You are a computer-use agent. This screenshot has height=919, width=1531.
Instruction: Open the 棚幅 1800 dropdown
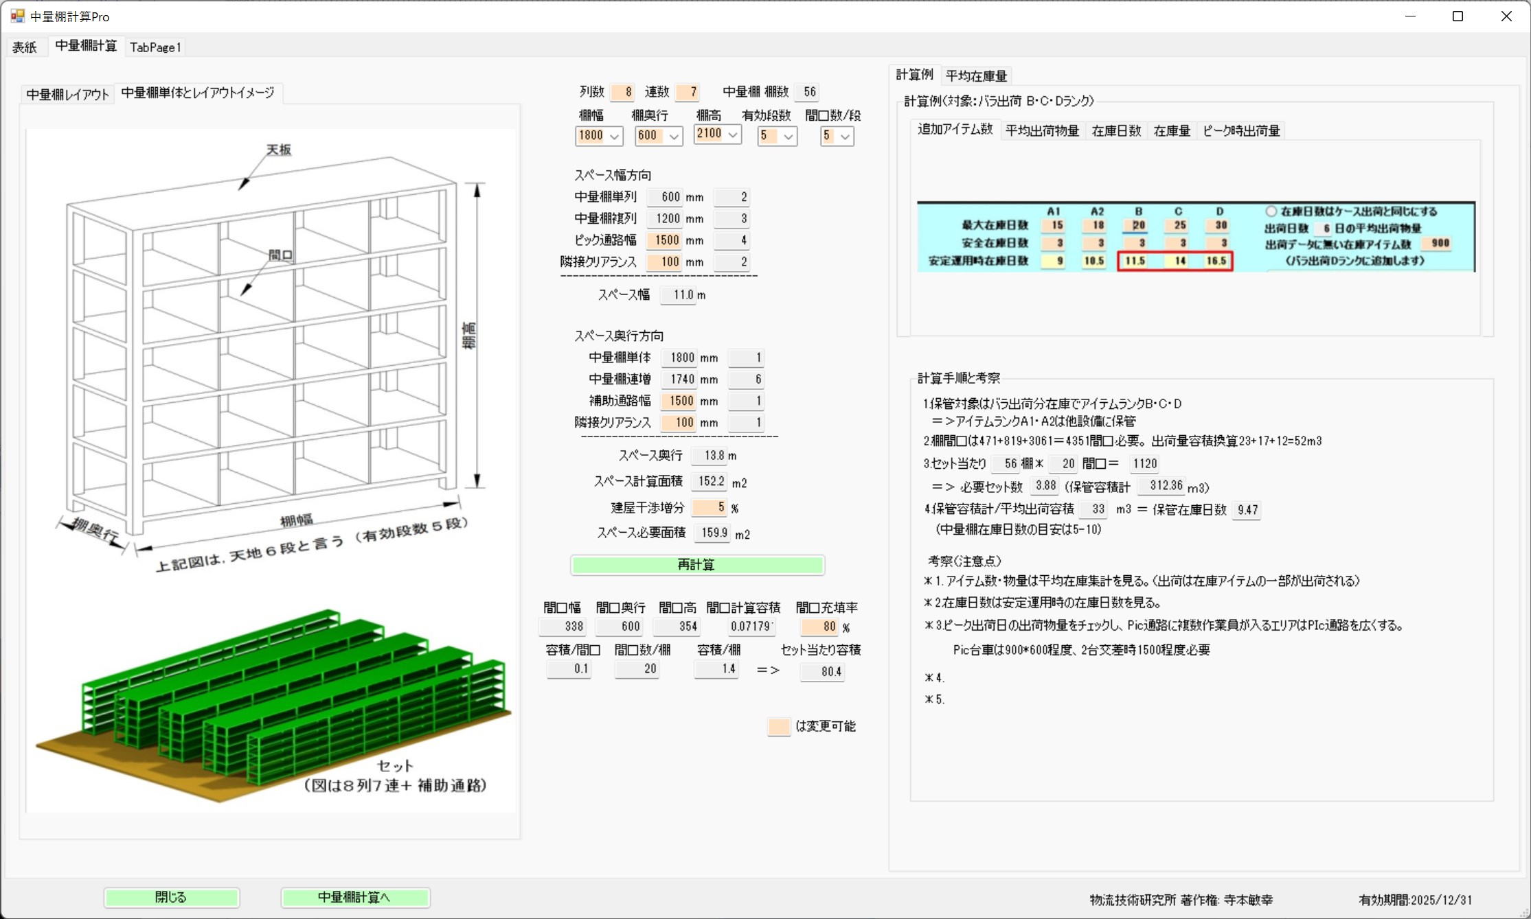[615, 136]
